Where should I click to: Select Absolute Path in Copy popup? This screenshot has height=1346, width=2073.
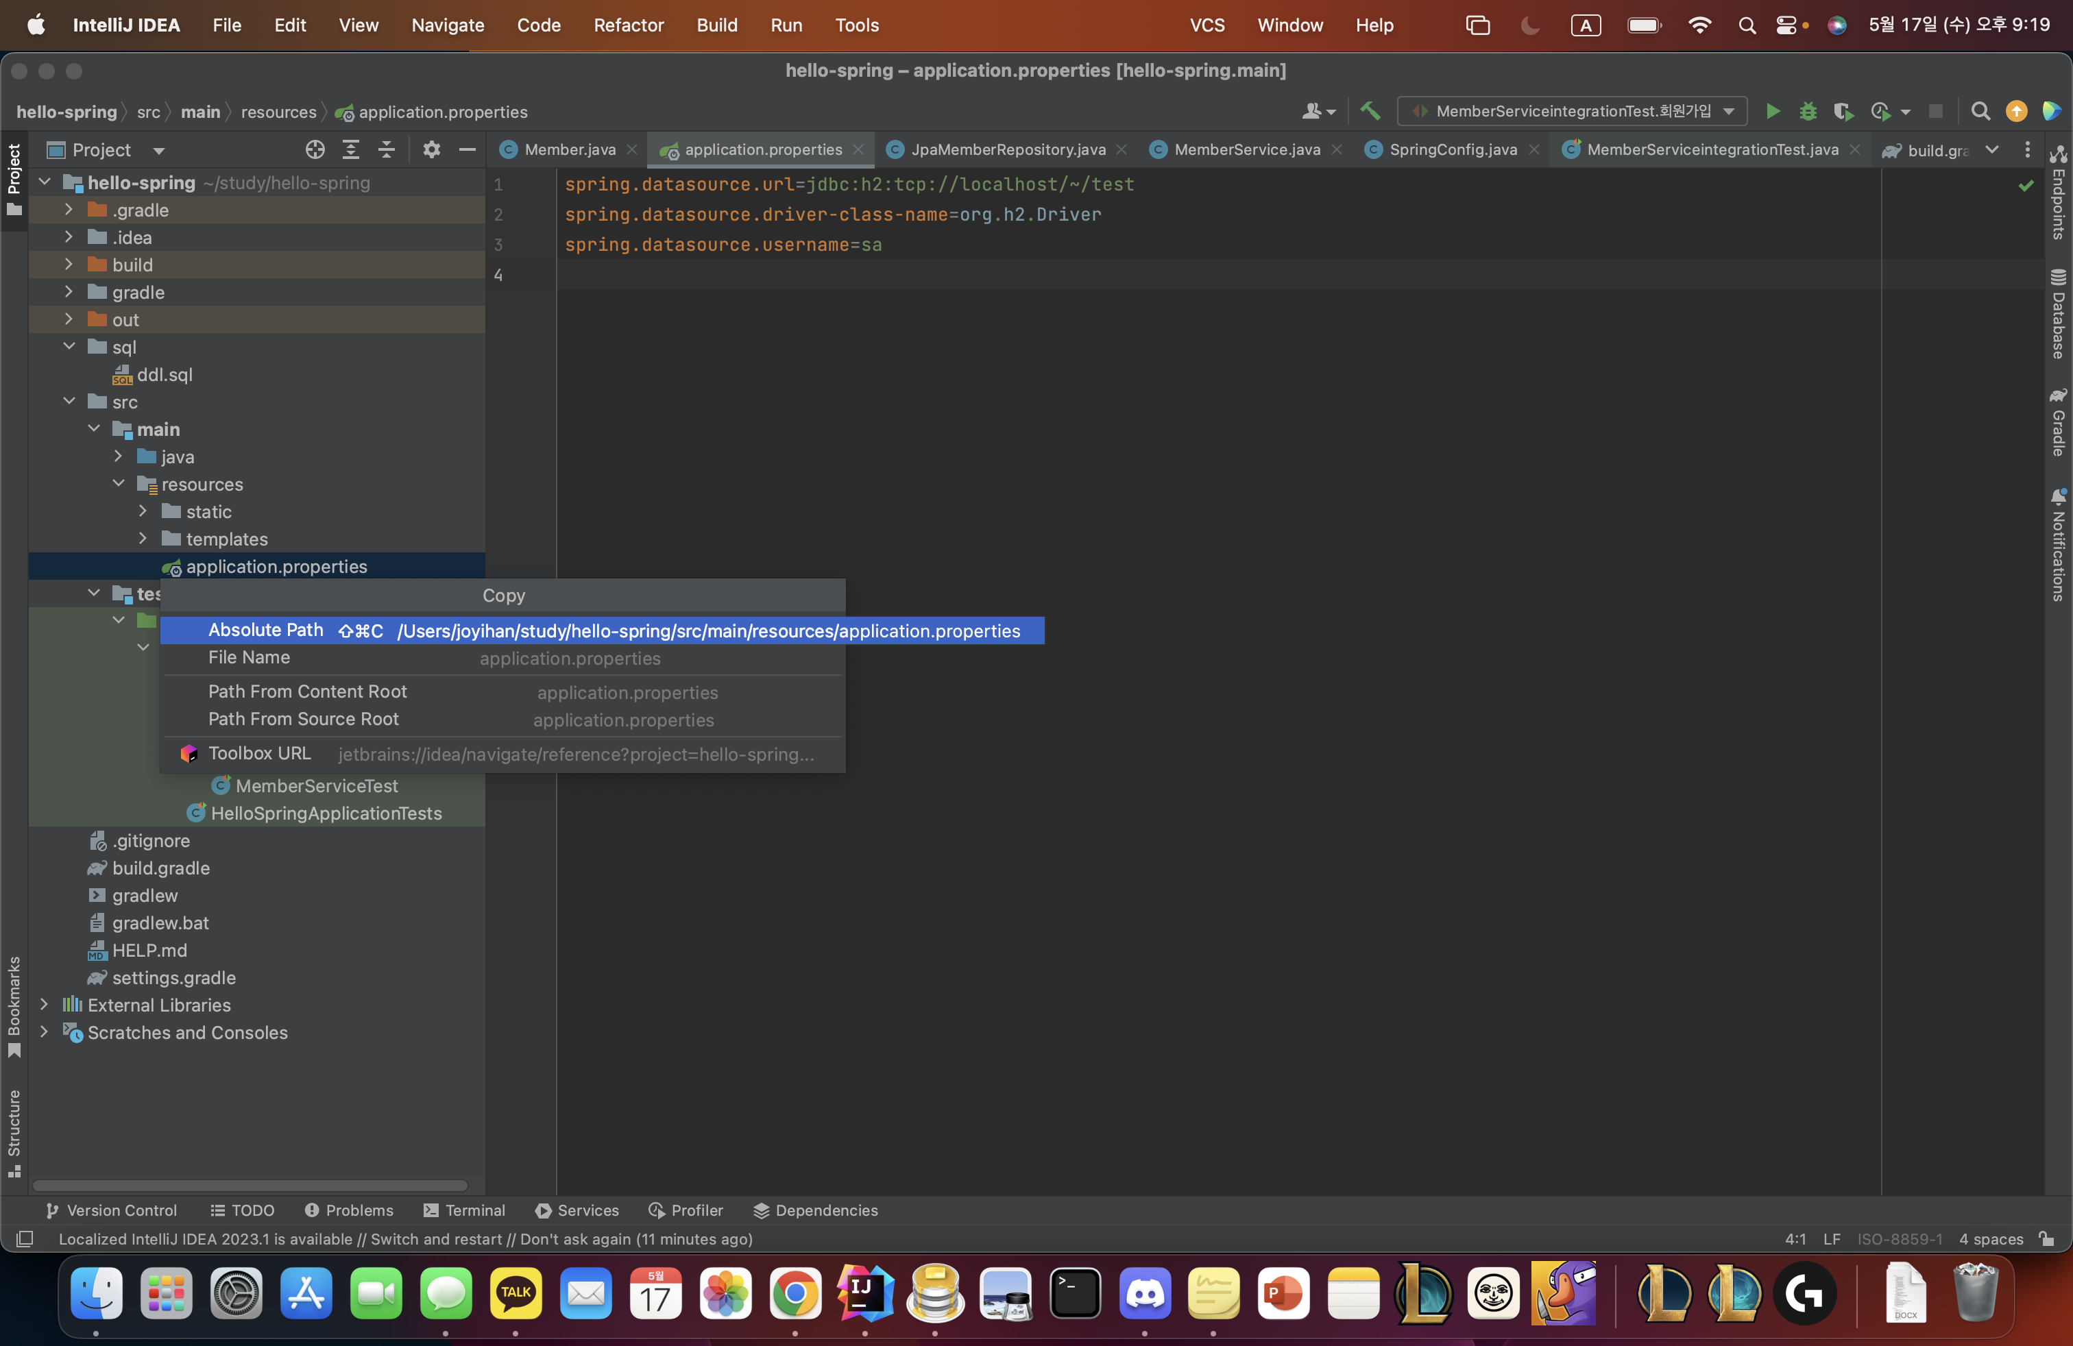pyautogui.click(x=602, y=631)
